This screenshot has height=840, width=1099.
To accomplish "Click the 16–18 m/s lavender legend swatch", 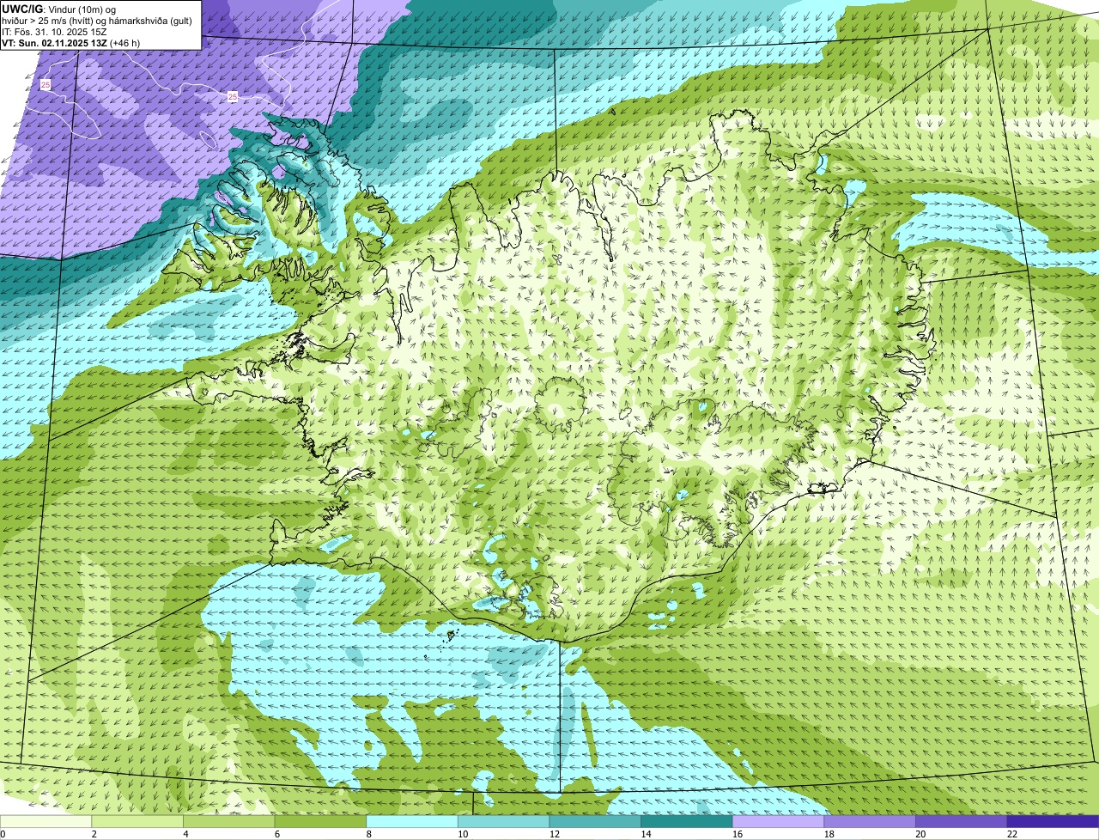I will pos(778,821).
